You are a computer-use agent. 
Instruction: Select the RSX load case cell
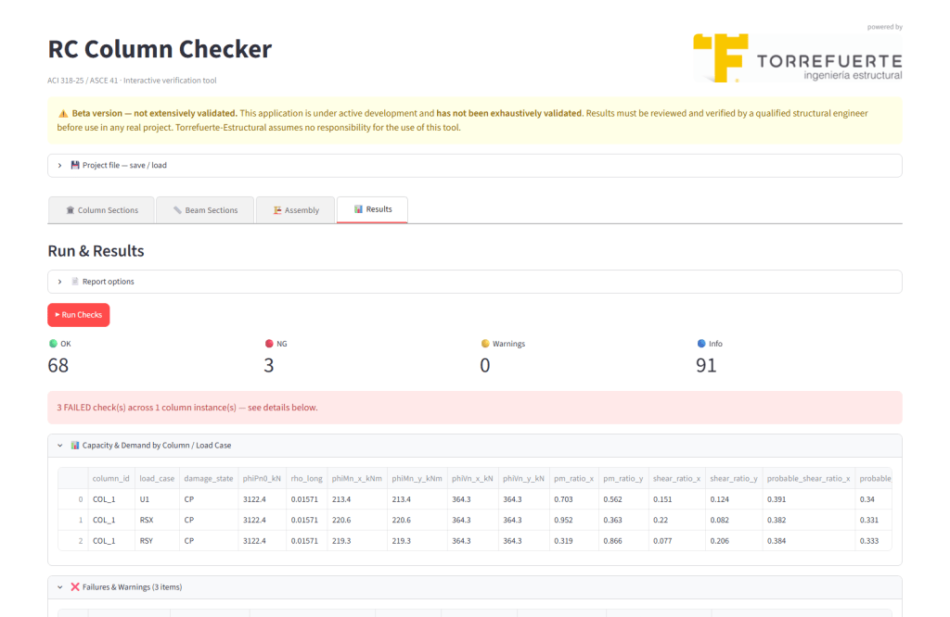157,520
